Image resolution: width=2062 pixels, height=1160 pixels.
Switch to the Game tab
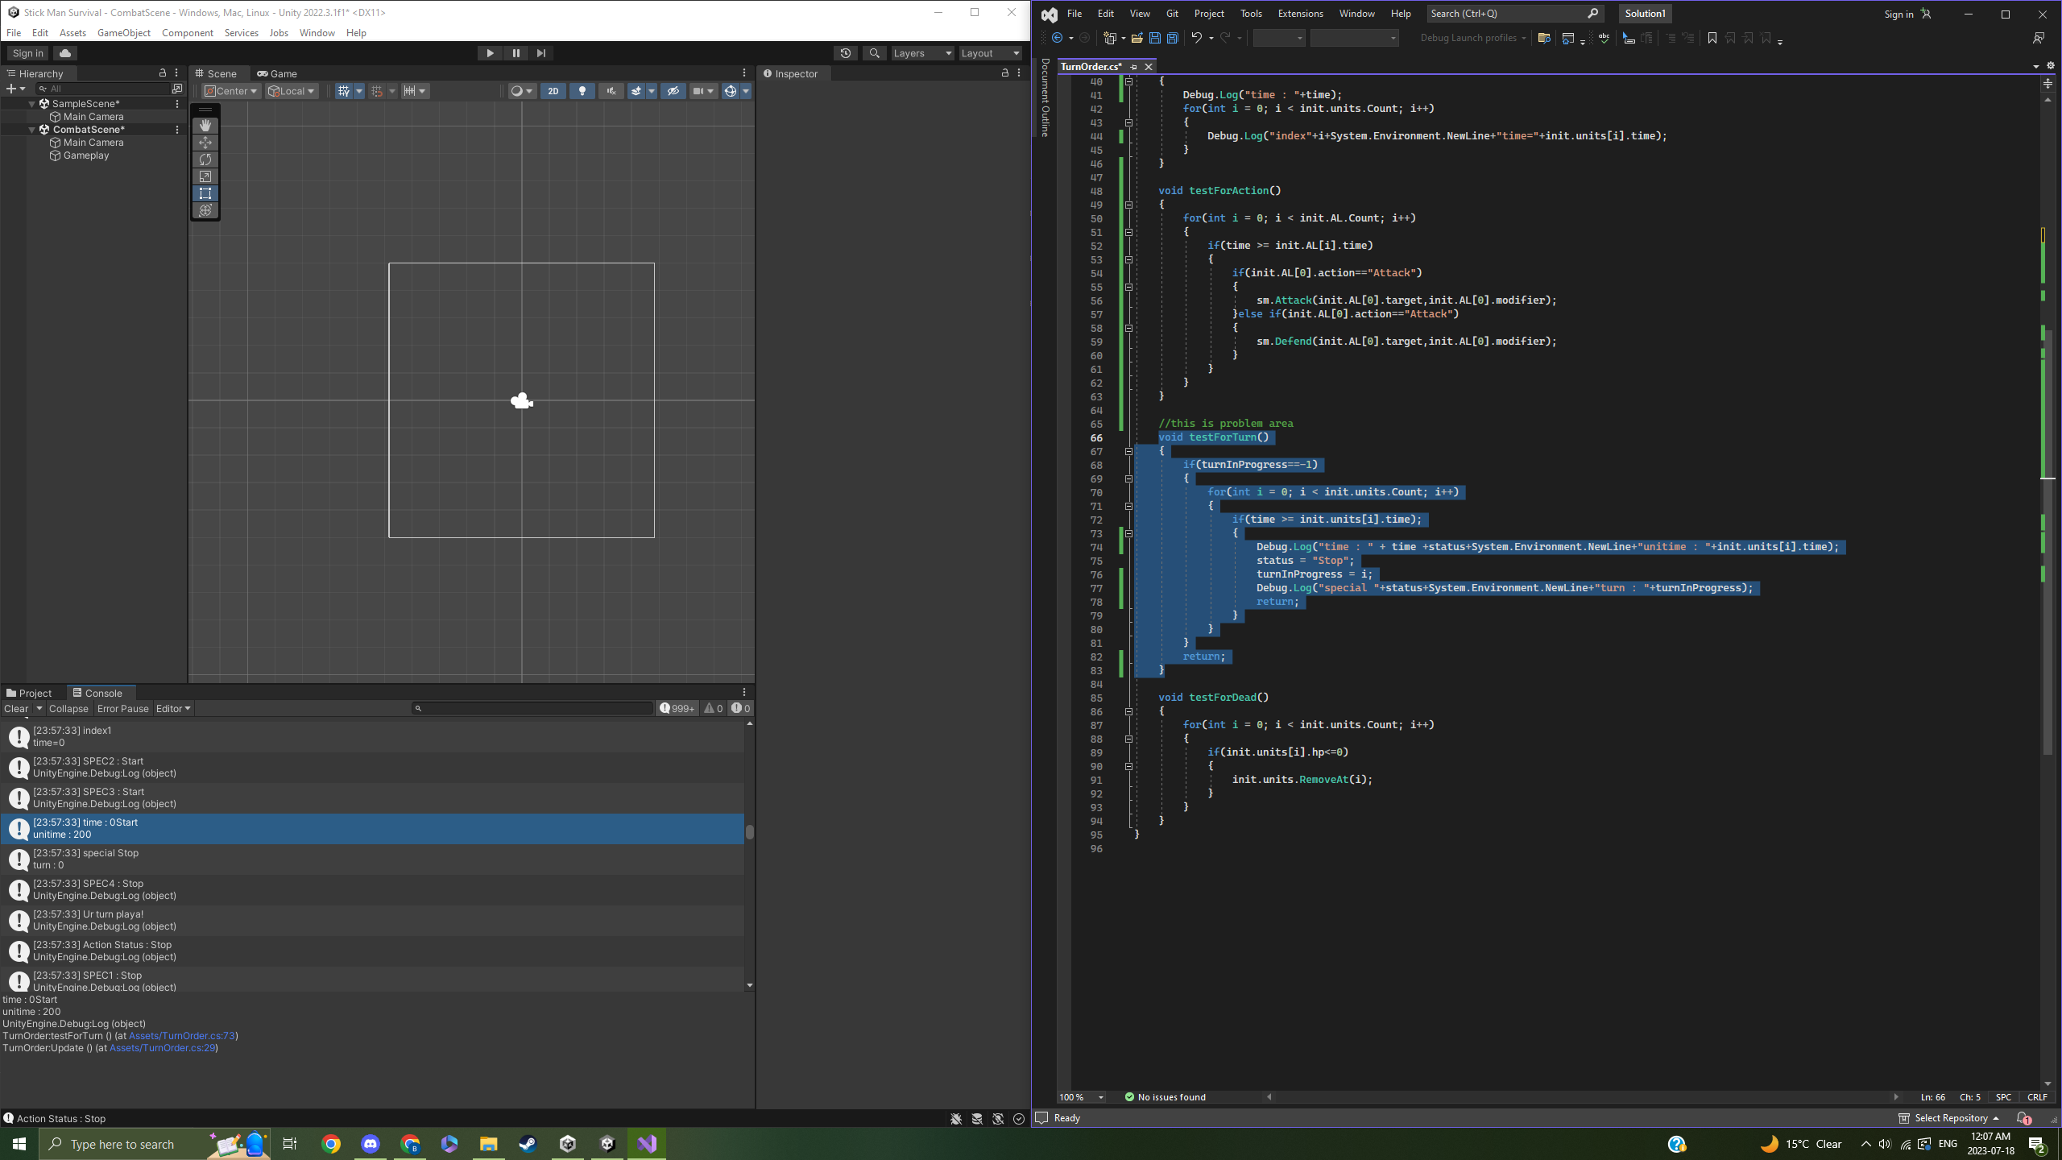point(277,73)
